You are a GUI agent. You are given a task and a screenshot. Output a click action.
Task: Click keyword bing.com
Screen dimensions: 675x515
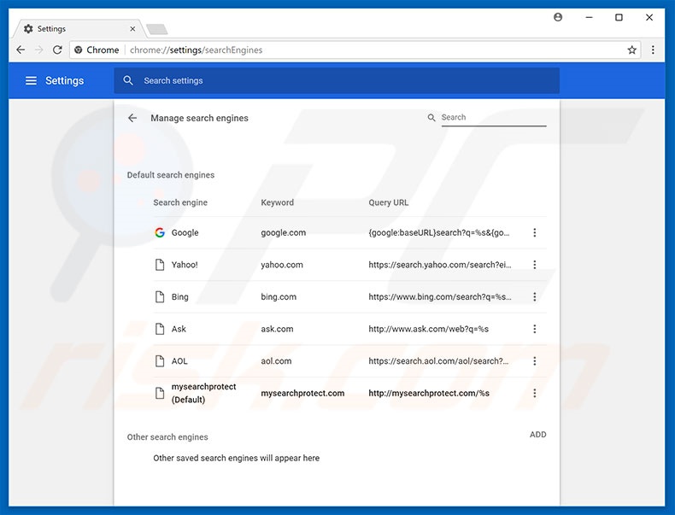(x=279, y=297)
